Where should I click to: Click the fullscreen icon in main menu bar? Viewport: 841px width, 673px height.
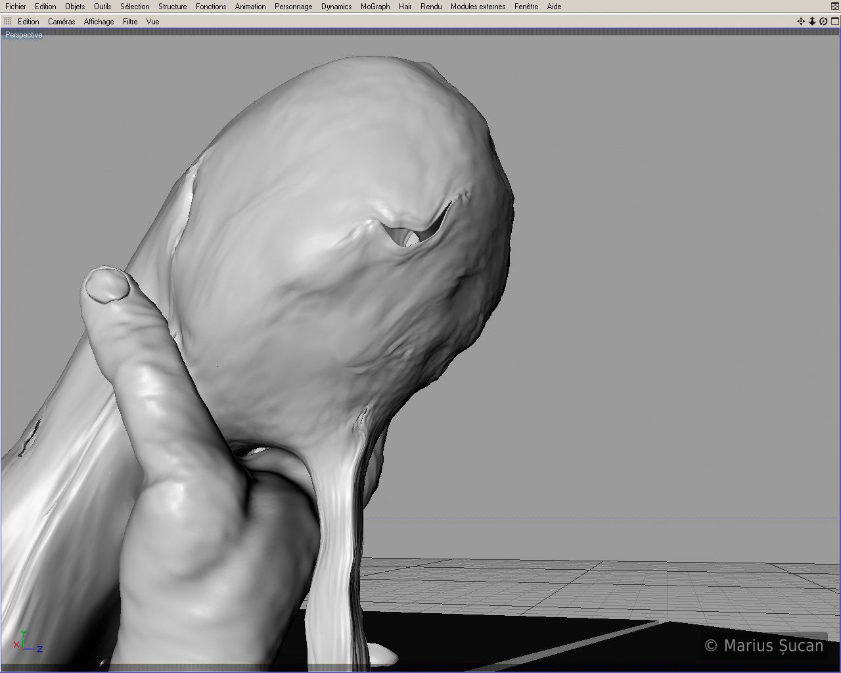point(834,7)
